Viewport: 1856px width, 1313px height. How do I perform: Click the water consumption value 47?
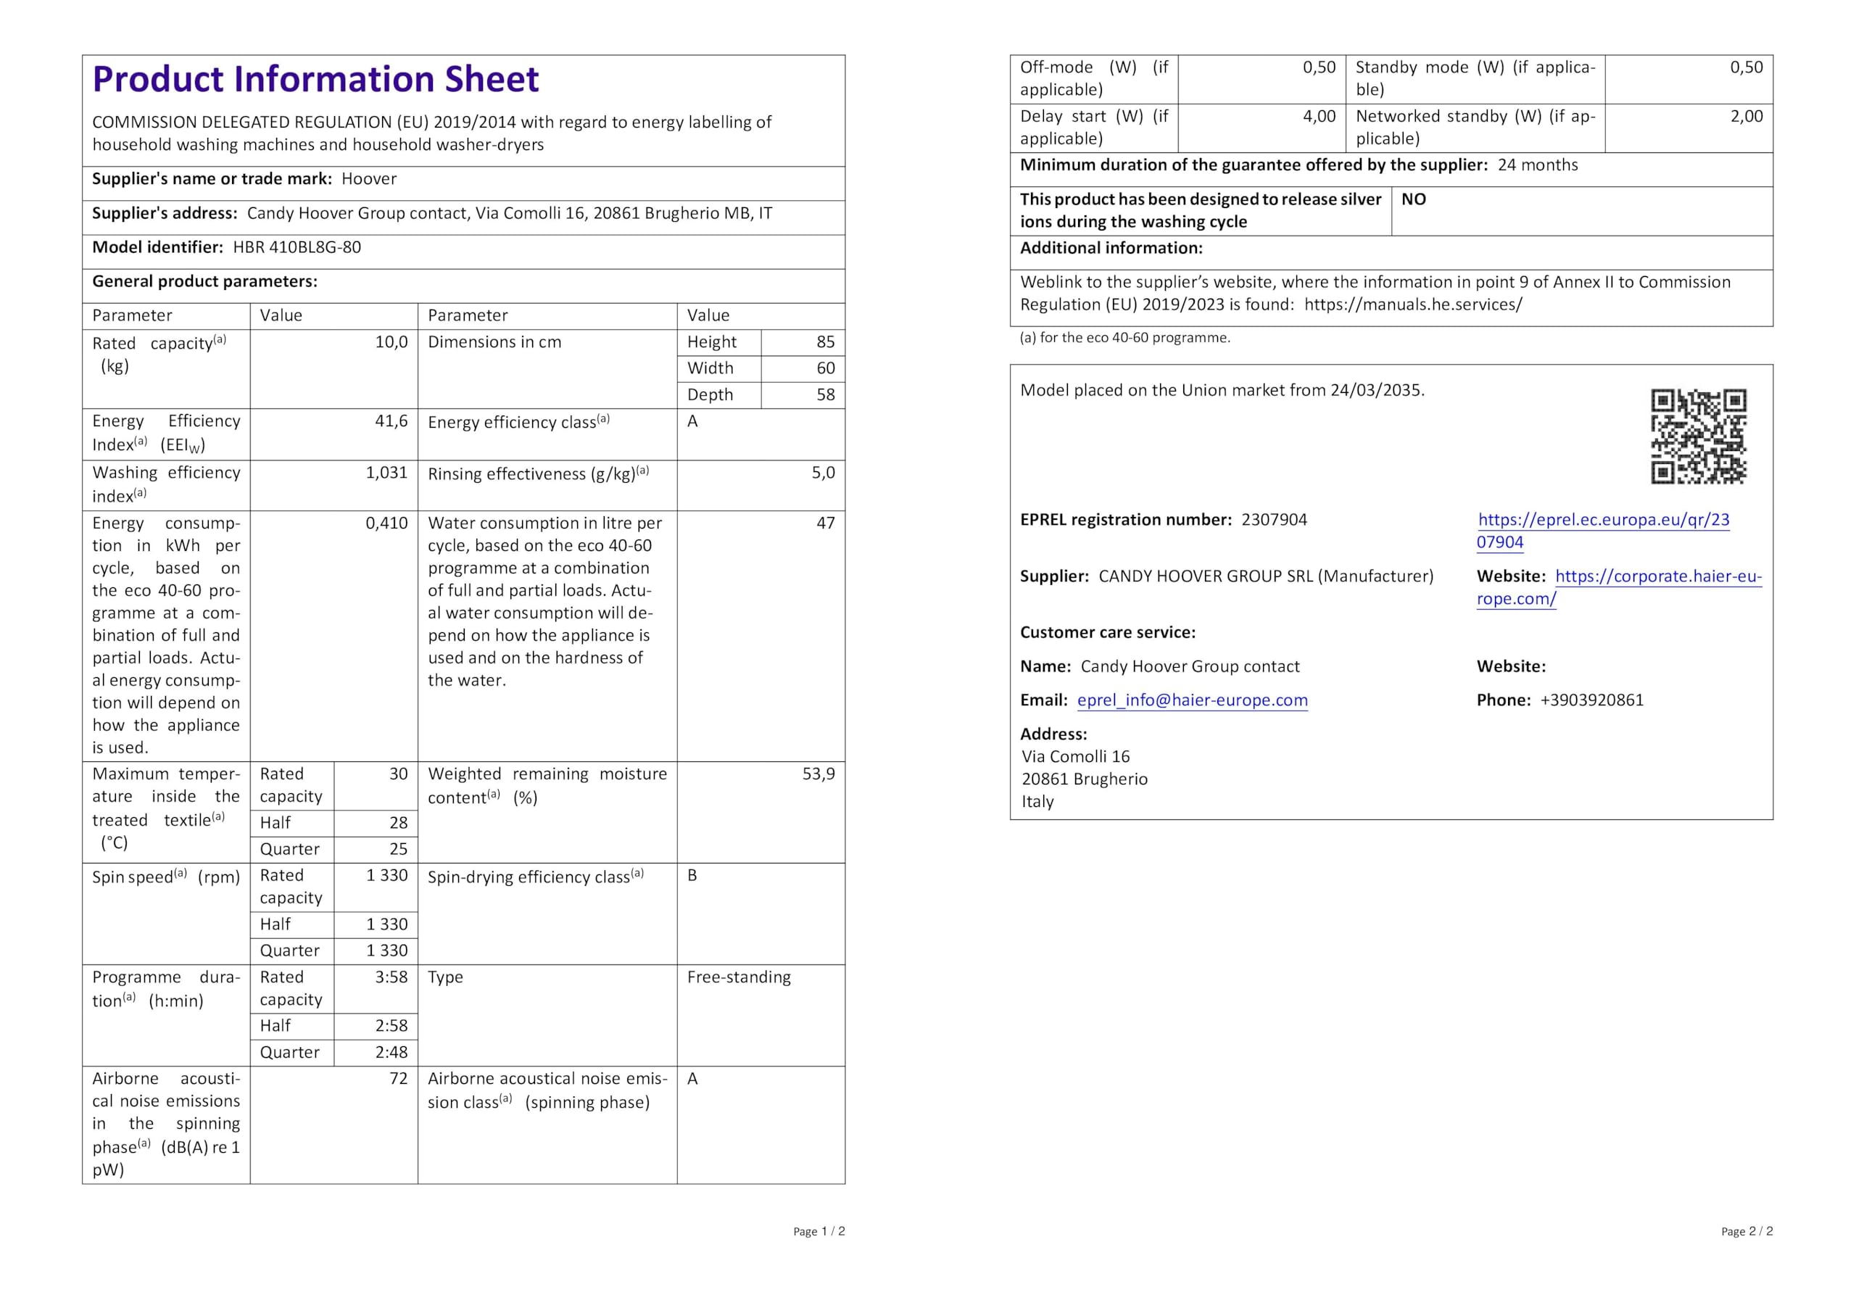click(x=824, y=523)
